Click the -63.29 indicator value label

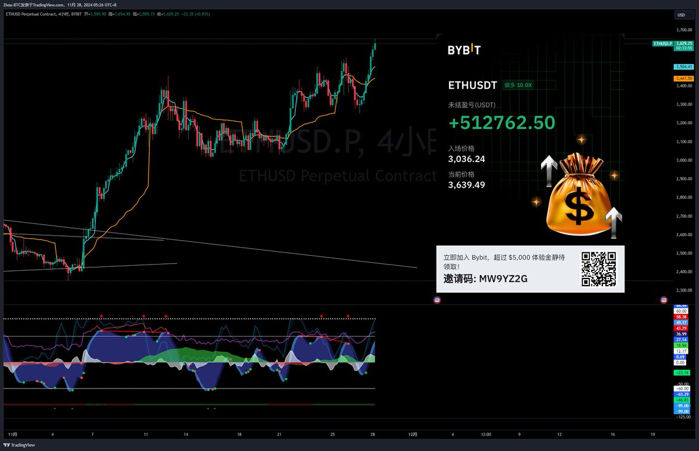pyautogui.click(x=683, y=394)
